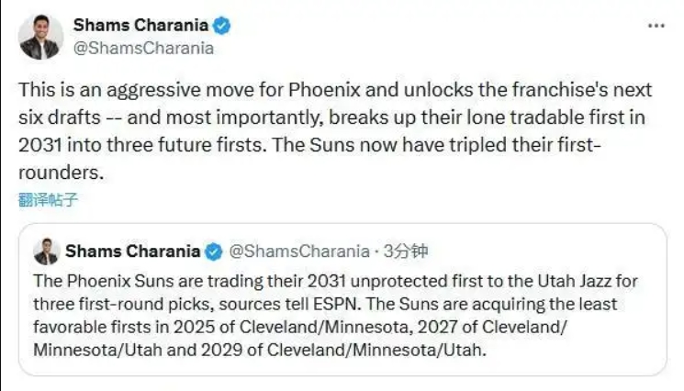Click the small avatar in the quoted post
Screen dimensions: 684x391
pos(46,251)
